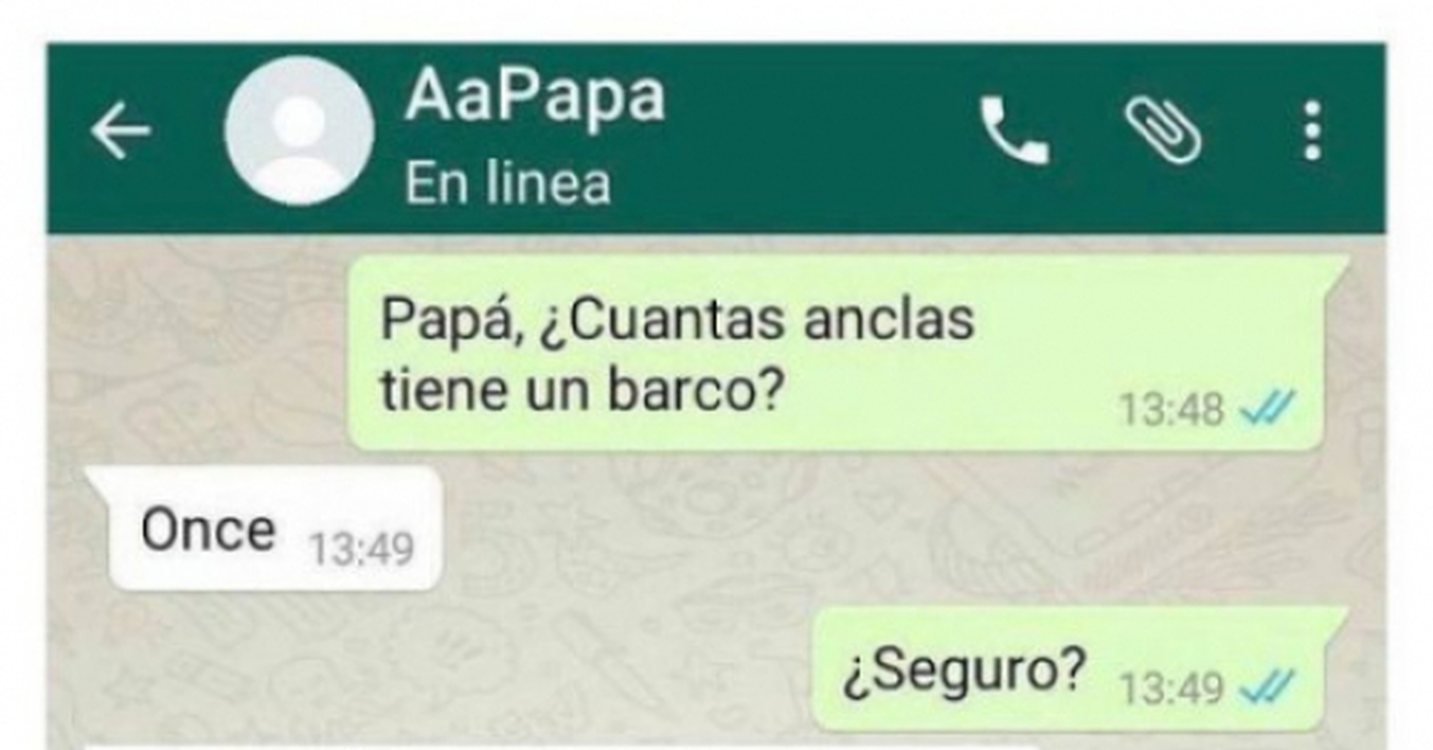
Task: Tap the "En linea" status text
Action: [x=508, y=182]
